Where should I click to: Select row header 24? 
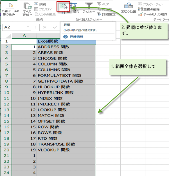(6, 173)
